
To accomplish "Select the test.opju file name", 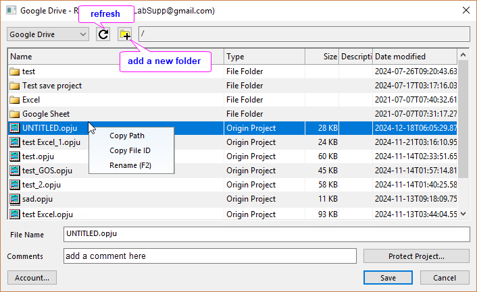I will tap(38, 156).
